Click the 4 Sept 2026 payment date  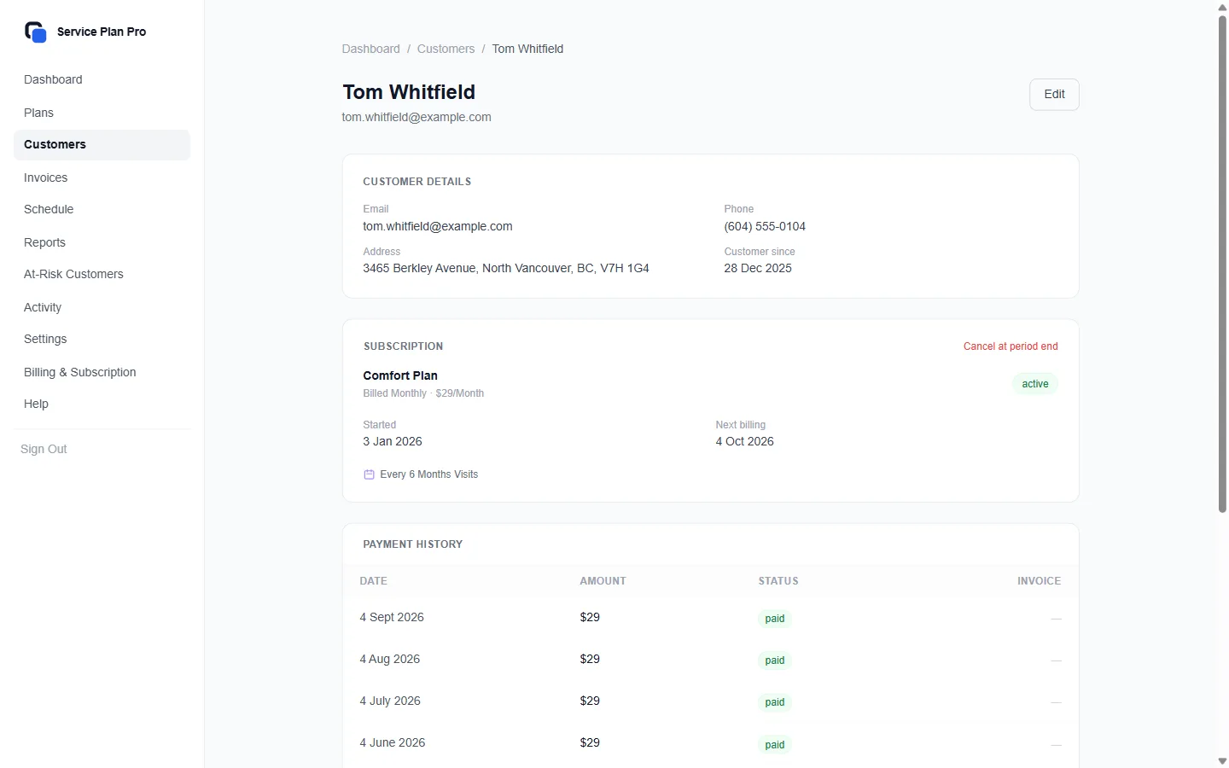[x=392, y=617]
